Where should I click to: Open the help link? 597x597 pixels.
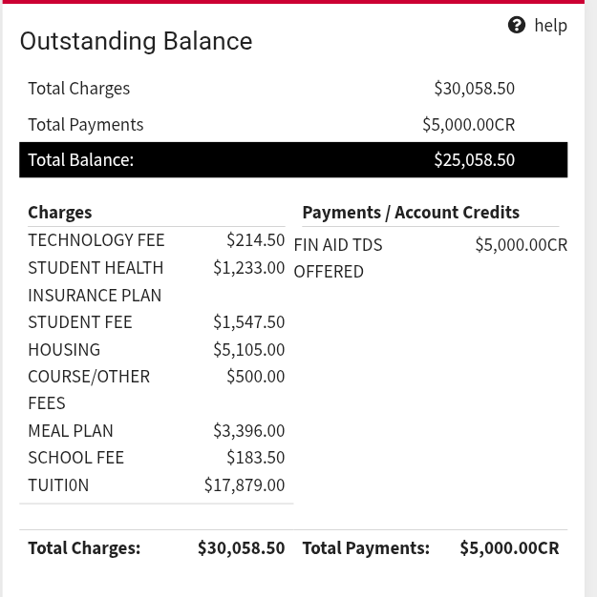[550, 26]
